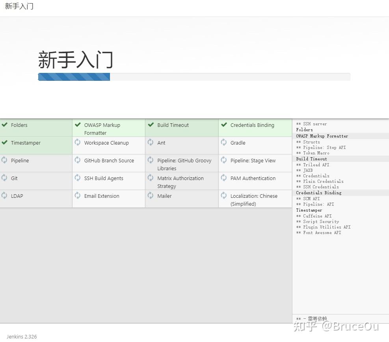Select the Credentials Binding plugin label
The height and width of the screenshot is (342, 389).
click(x=252, y=125)
